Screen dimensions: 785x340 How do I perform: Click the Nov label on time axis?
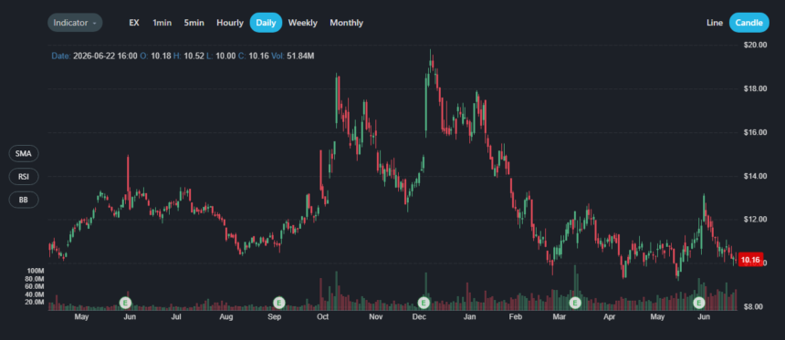(375, 317)
